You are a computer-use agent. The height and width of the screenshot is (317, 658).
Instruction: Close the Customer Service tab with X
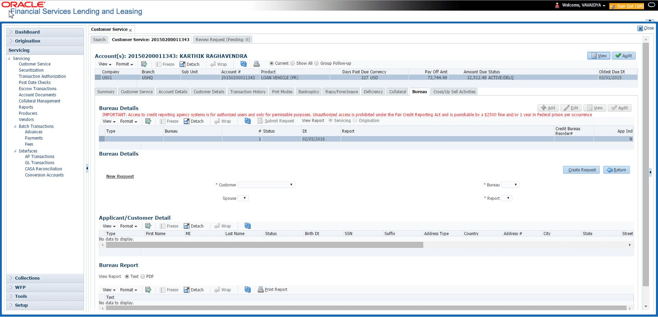click(x=130, y=30)
